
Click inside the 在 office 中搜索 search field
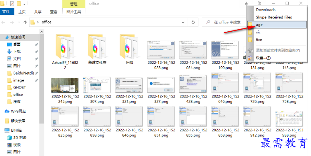tap(224, 22)
